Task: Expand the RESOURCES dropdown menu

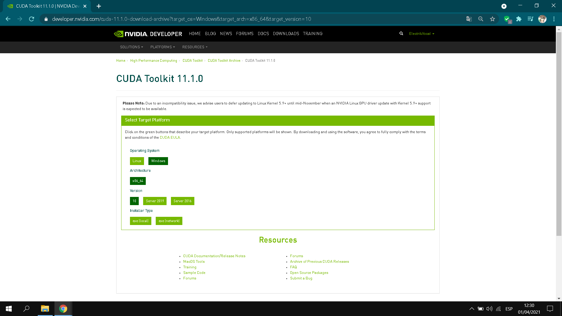Action: point(195,47)
